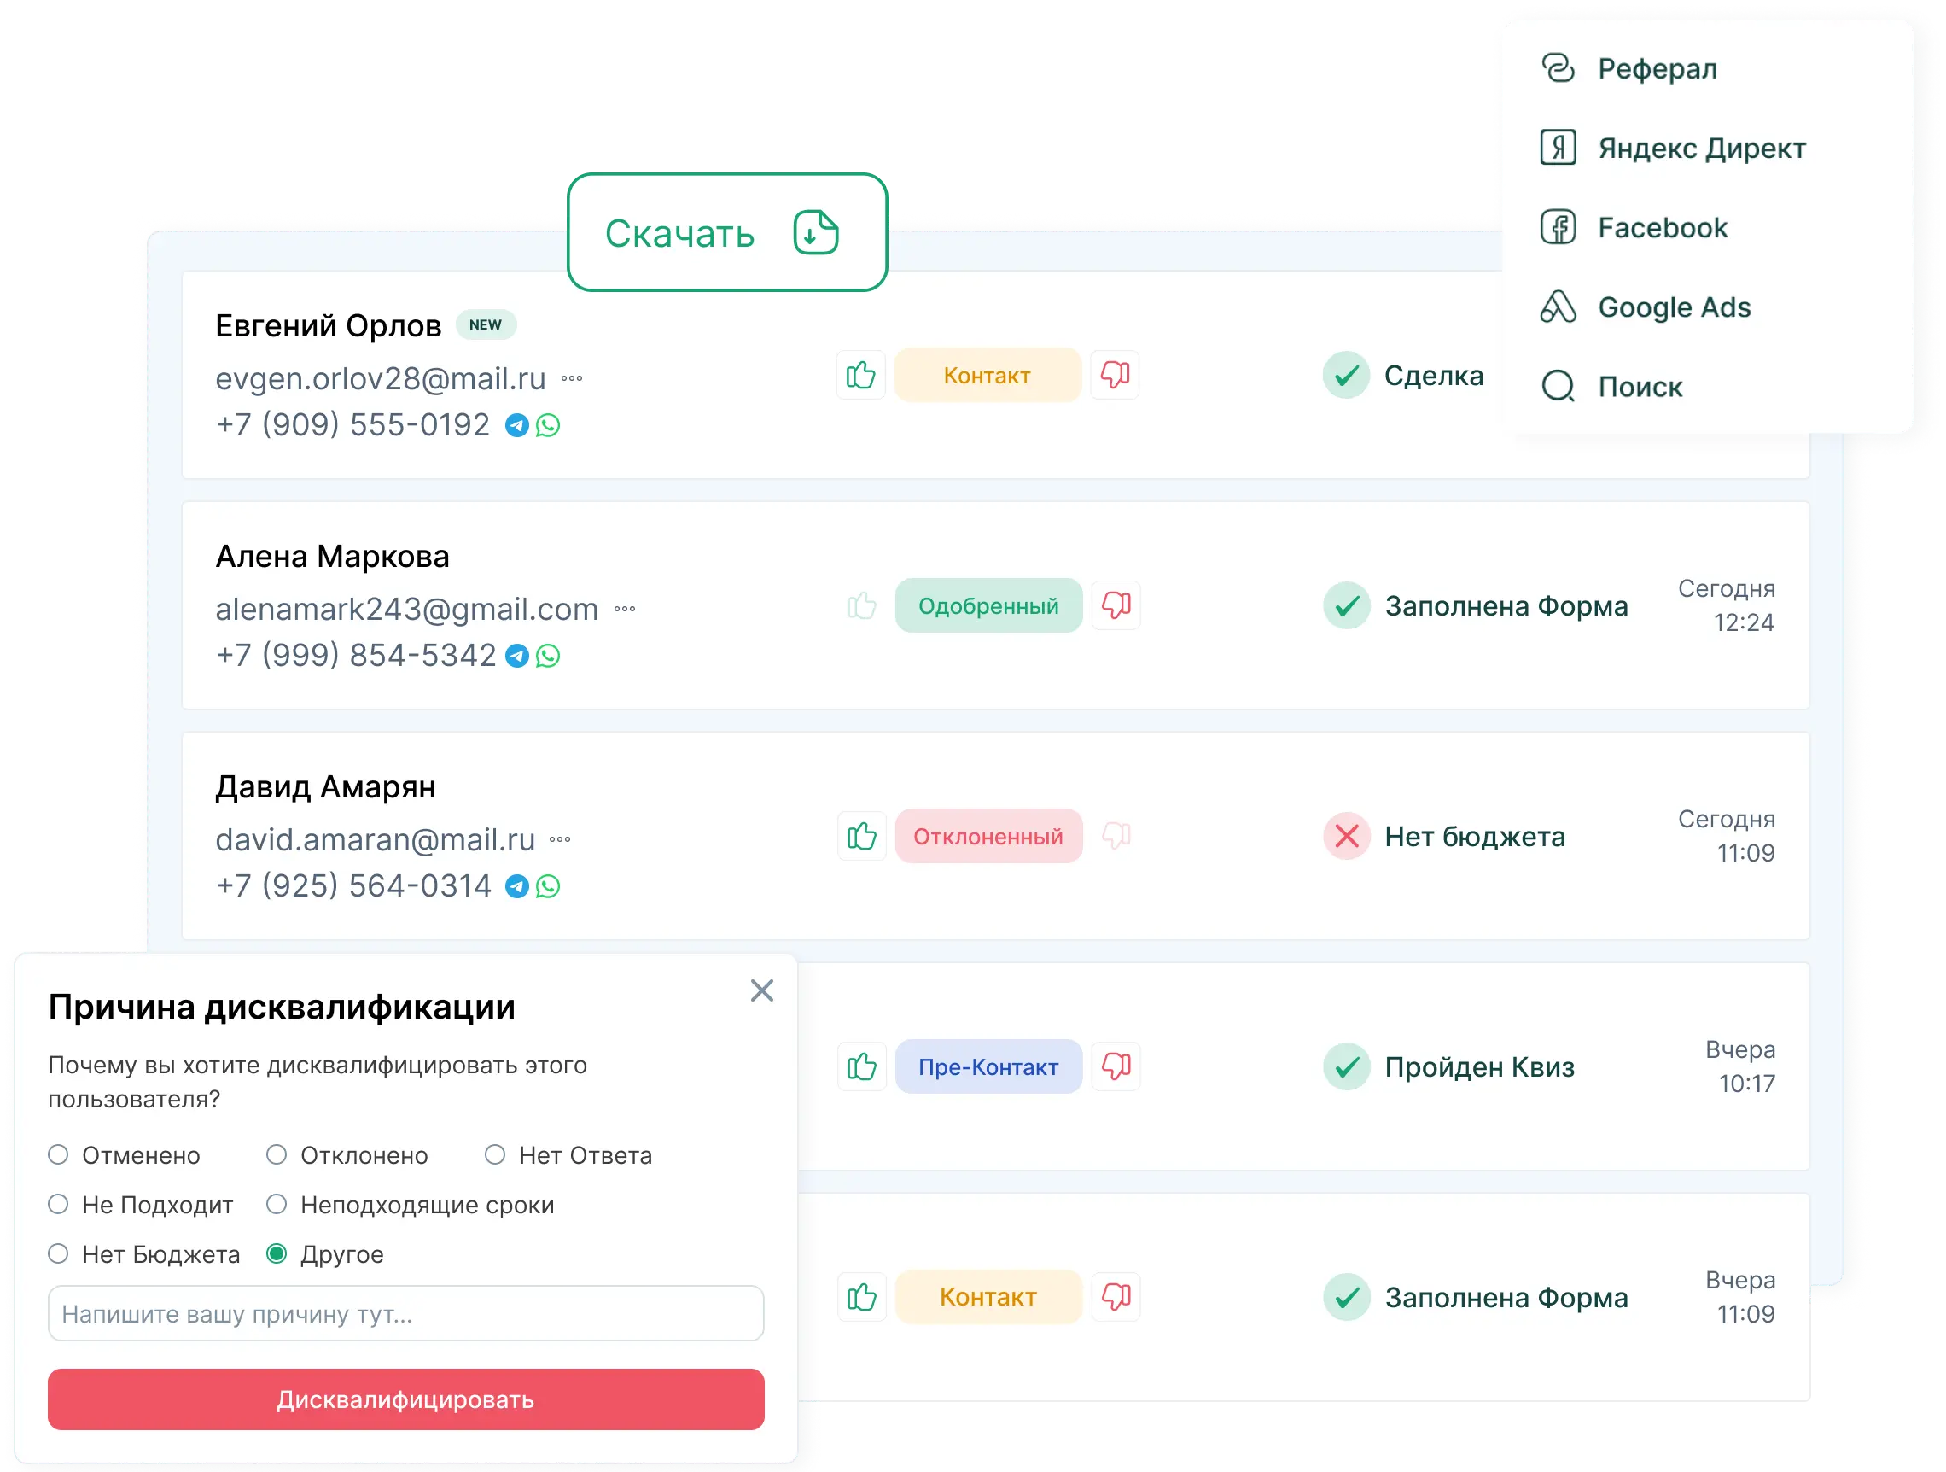Focus the Напишите вашу причину input field
1946x1472 pixels.
click(405, 1315)
